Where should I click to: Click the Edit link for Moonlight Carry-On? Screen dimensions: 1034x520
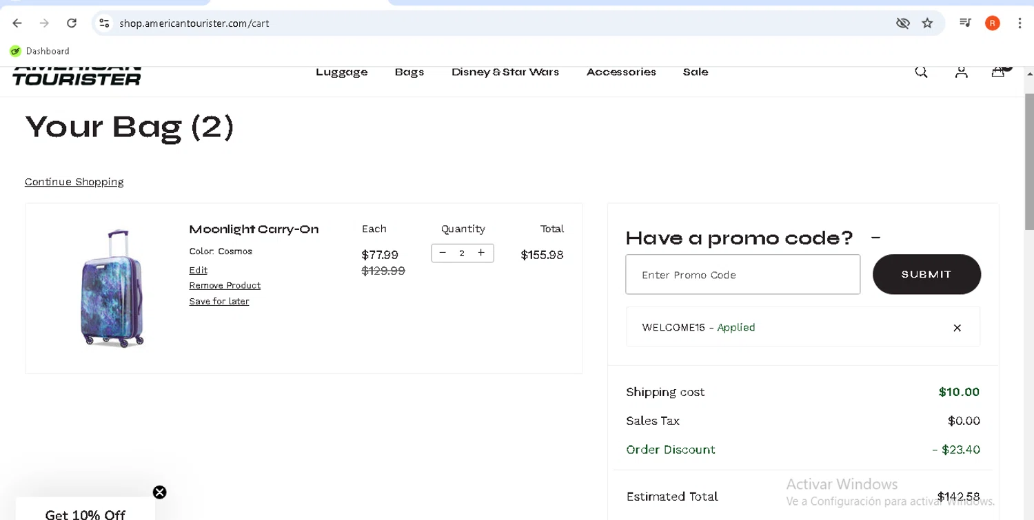199,270
